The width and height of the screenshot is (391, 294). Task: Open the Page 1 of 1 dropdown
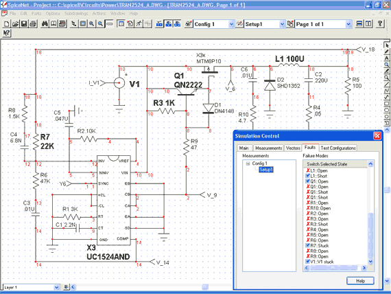pos(348,24)
